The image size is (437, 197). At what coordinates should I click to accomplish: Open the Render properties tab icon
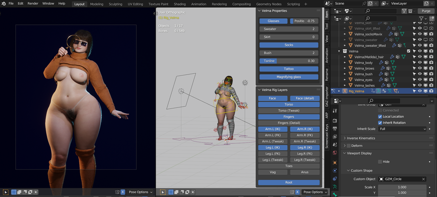tap(335, 120)
